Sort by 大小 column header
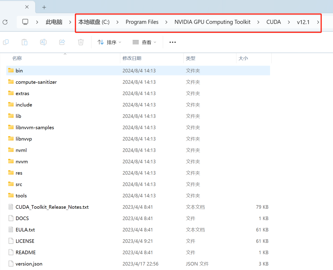Image resolution: width=333 pixels, height=270 pixels. tap(243, 58)
